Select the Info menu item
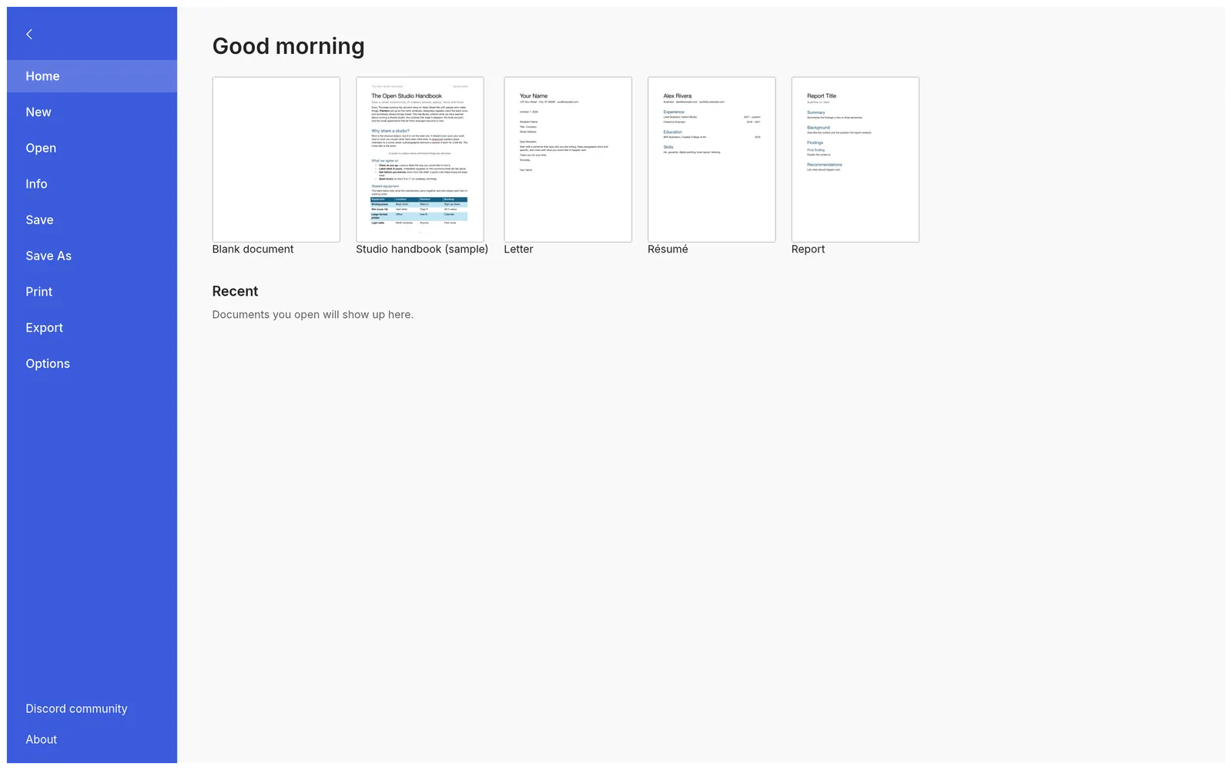Viewport: 1232px width, 770px height. (x=92, y=184)
